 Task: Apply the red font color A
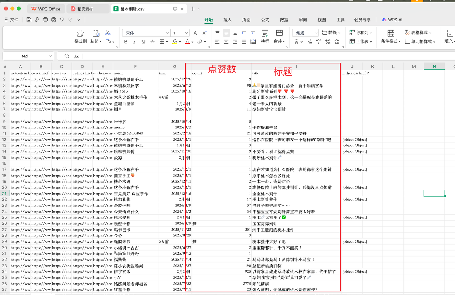[x=187, y=42]
